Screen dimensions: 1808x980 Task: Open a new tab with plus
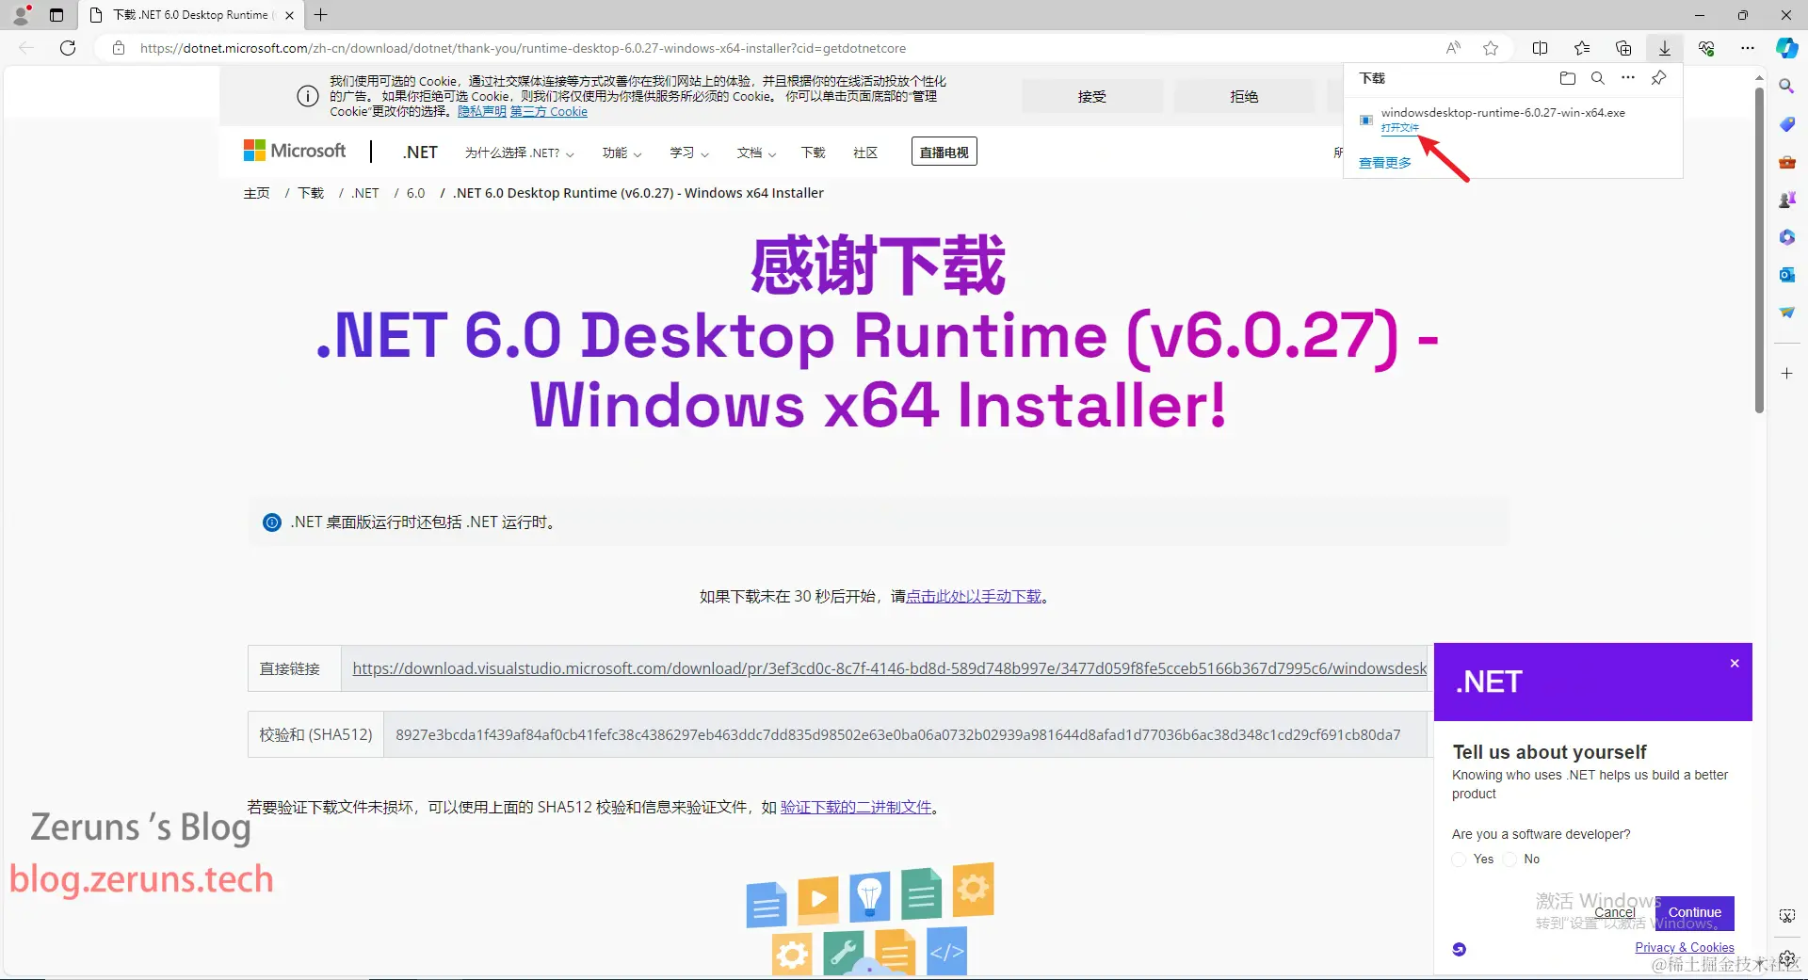pos(321,15)
